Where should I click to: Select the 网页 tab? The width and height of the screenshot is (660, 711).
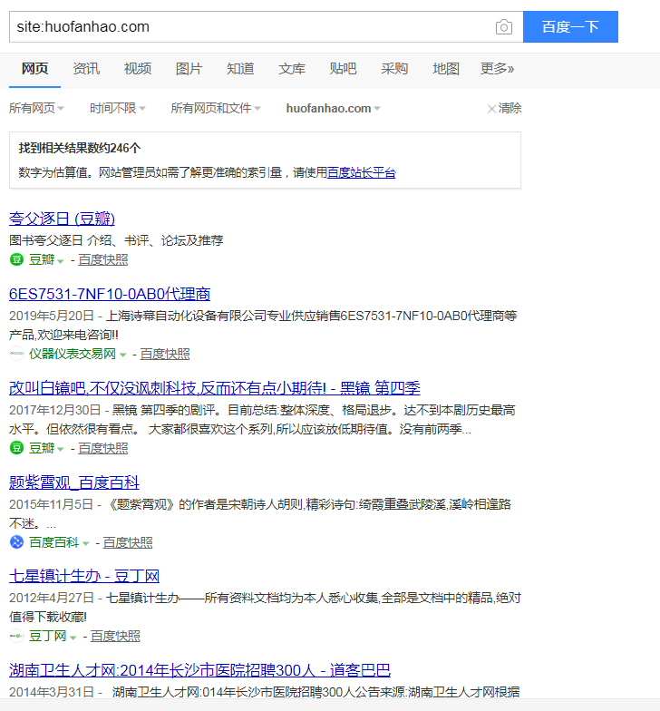tap(34, 69)
